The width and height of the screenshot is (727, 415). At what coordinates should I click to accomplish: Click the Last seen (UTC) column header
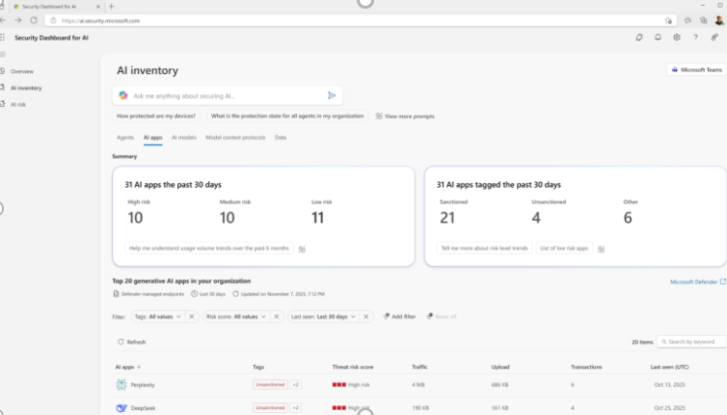[x=669, y=367]
